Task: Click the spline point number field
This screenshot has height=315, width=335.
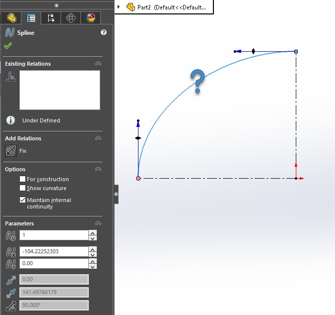Action: click(54, 235)
